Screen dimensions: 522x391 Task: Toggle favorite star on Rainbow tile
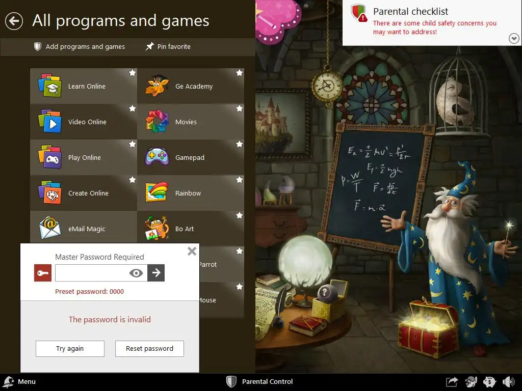(x=240, y=180)
